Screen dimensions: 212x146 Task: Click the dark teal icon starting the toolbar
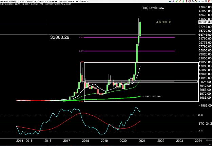[170, 1]
